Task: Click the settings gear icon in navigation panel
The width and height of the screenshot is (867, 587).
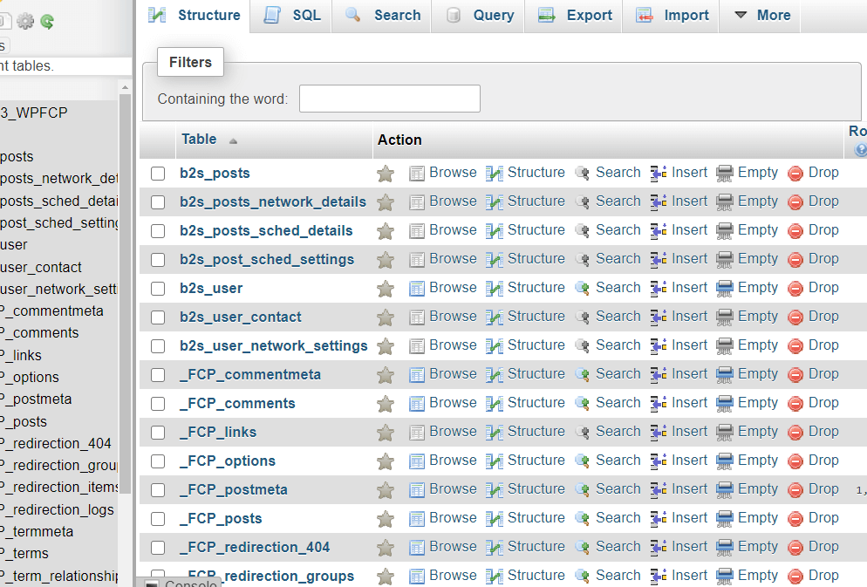Action: pos(25,21)
